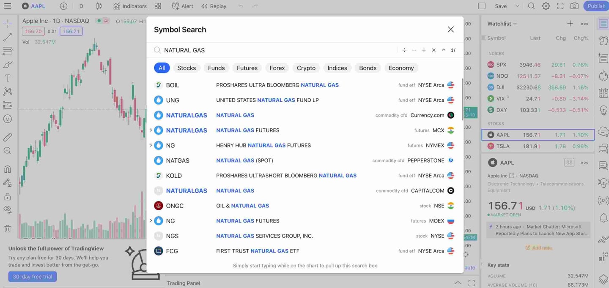This screenshot has height=288, width=609.
Task: Toggle magnet mode in left toolbar
Action: click(7, 169)
